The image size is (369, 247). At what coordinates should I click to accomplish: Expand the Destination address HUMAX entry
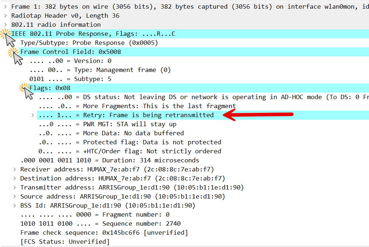point(14,178)
